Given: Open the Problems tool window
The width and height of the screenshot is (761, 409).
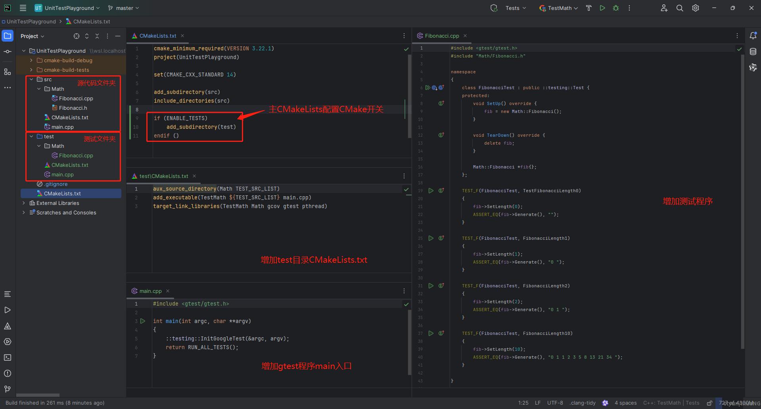Looking at the screenshot, I should point(8,373).
